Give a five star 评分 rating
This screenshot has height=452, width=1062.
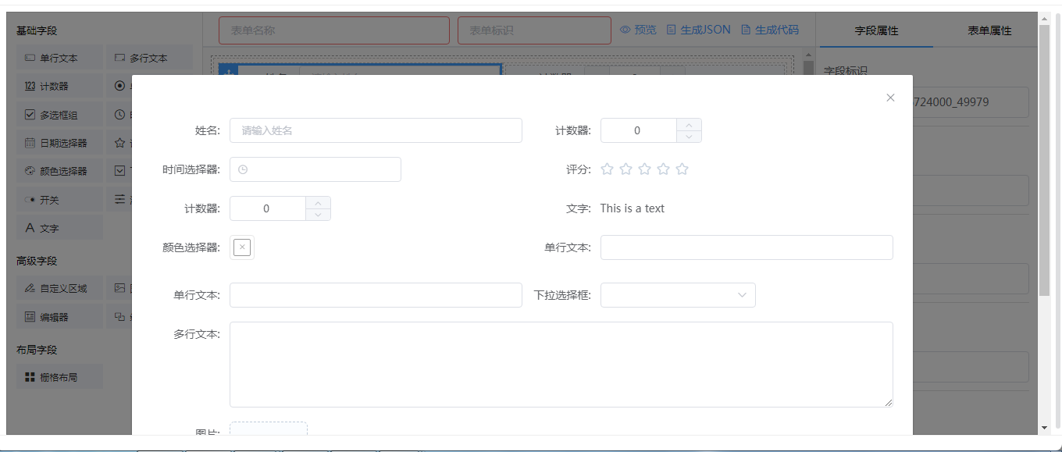(682, 169)
